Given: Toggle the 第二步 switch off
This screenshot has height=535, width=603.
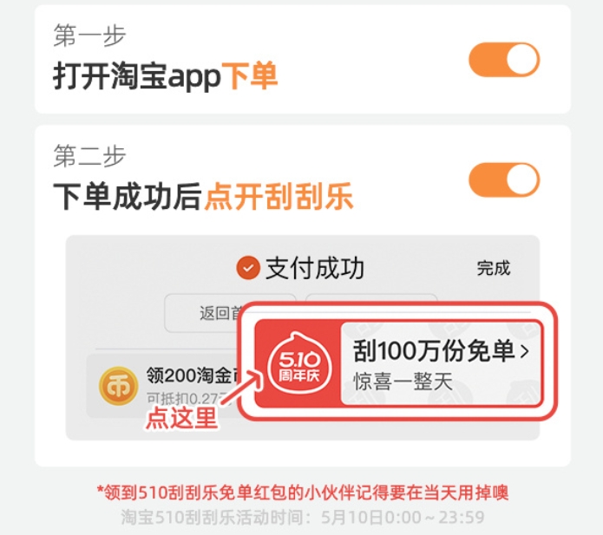Looking at the screenshot, I should tap(504, 179).
